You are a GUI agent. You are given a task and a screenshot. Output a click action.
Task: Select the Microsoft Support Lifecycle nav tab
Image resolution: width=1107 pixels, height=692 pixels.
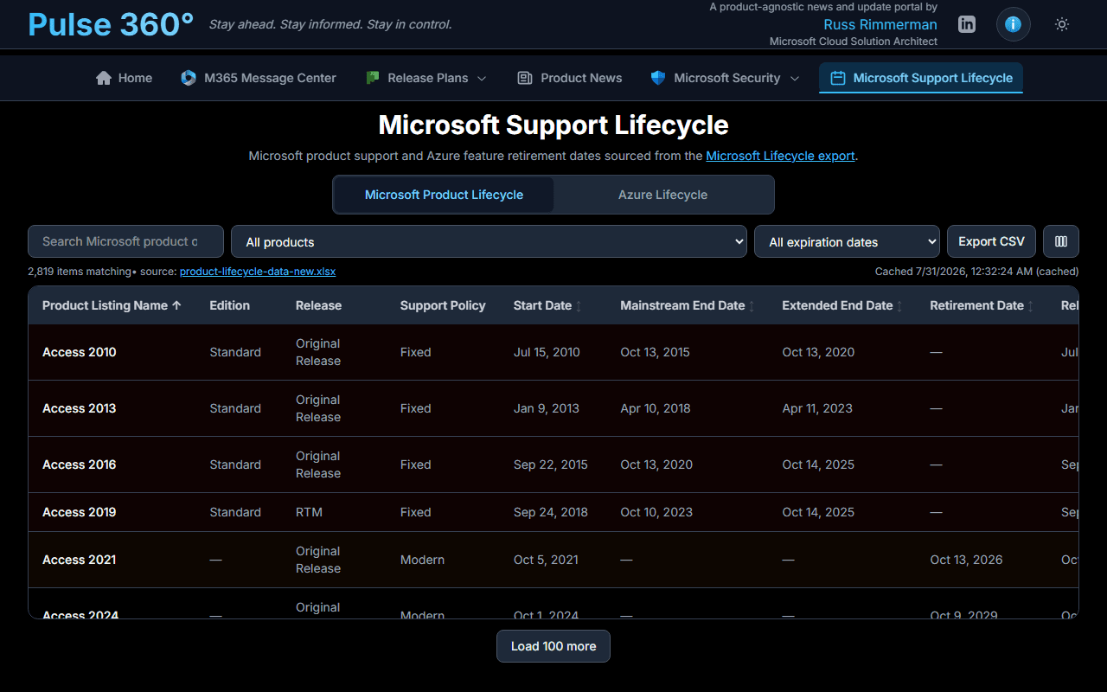coord(921,78)
